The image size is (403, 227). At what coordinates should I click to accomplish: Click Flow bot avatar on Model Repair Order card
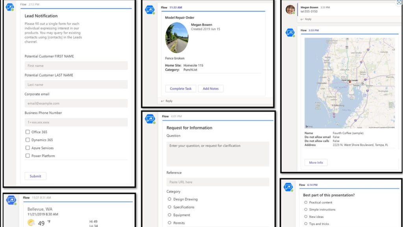(x=150, y=10)
